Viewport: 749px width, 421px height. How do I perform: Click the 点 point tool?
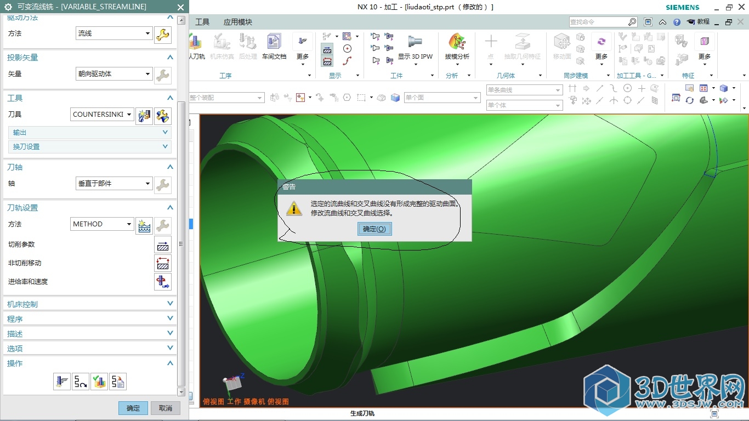pyautogui.click(x=491, y=47)
